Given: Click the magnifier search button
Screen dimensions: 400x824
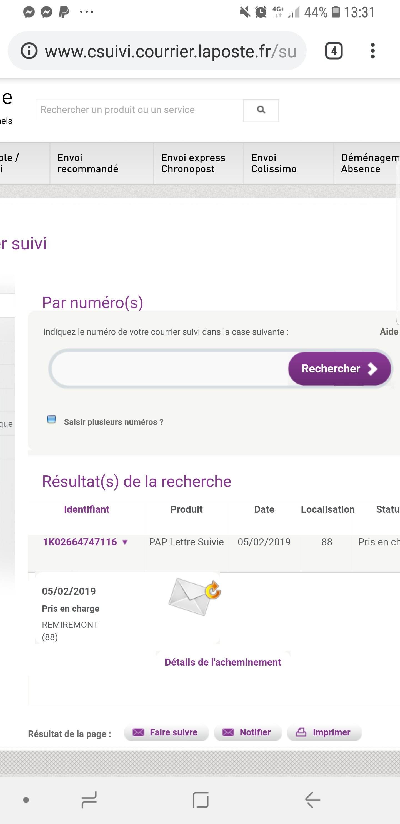Looking at the screenshot, I should [261, 110].
